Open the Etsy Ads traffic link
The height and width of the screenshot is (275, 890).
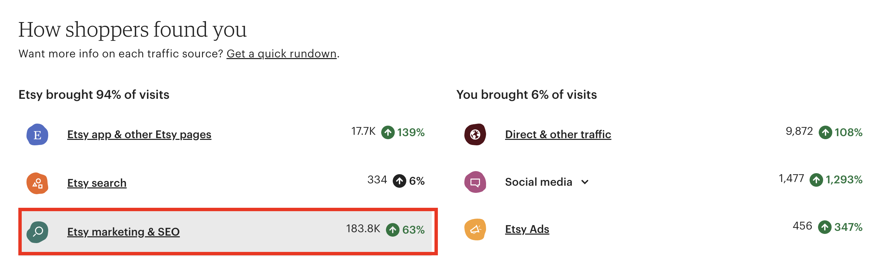pyautogui.click(x=527, y=230)
